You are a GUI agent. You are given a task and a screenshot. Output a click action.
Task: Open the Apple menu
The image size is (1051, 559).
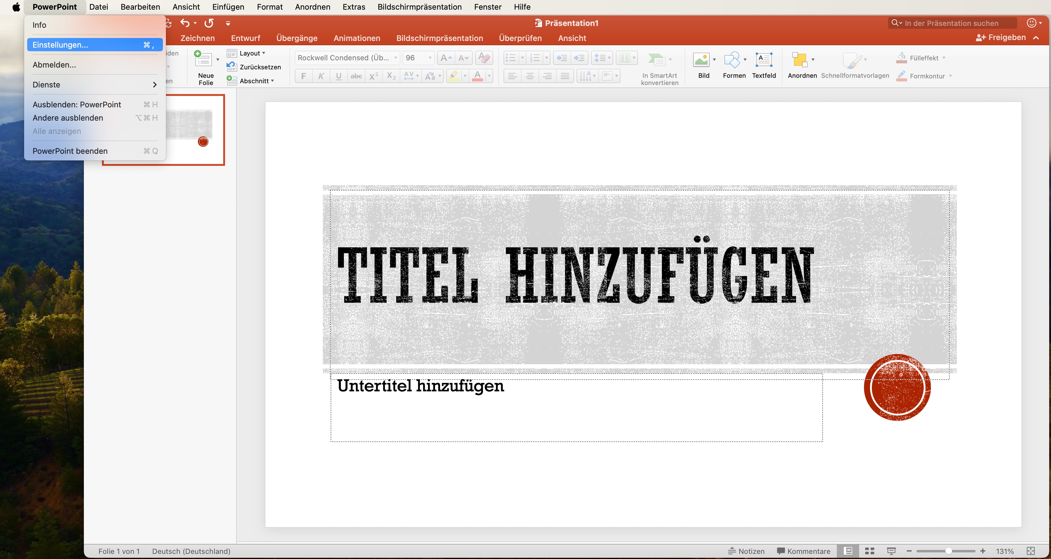[16, 7]
